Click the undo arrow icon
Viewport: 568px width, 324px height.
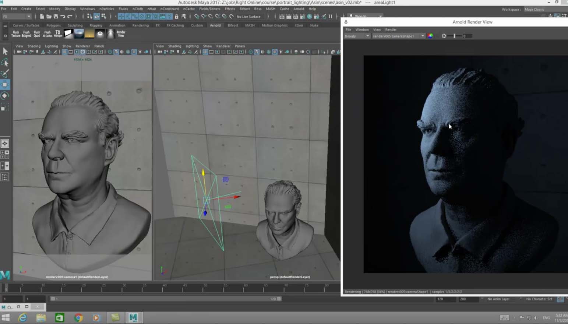[x=63, y=17]
